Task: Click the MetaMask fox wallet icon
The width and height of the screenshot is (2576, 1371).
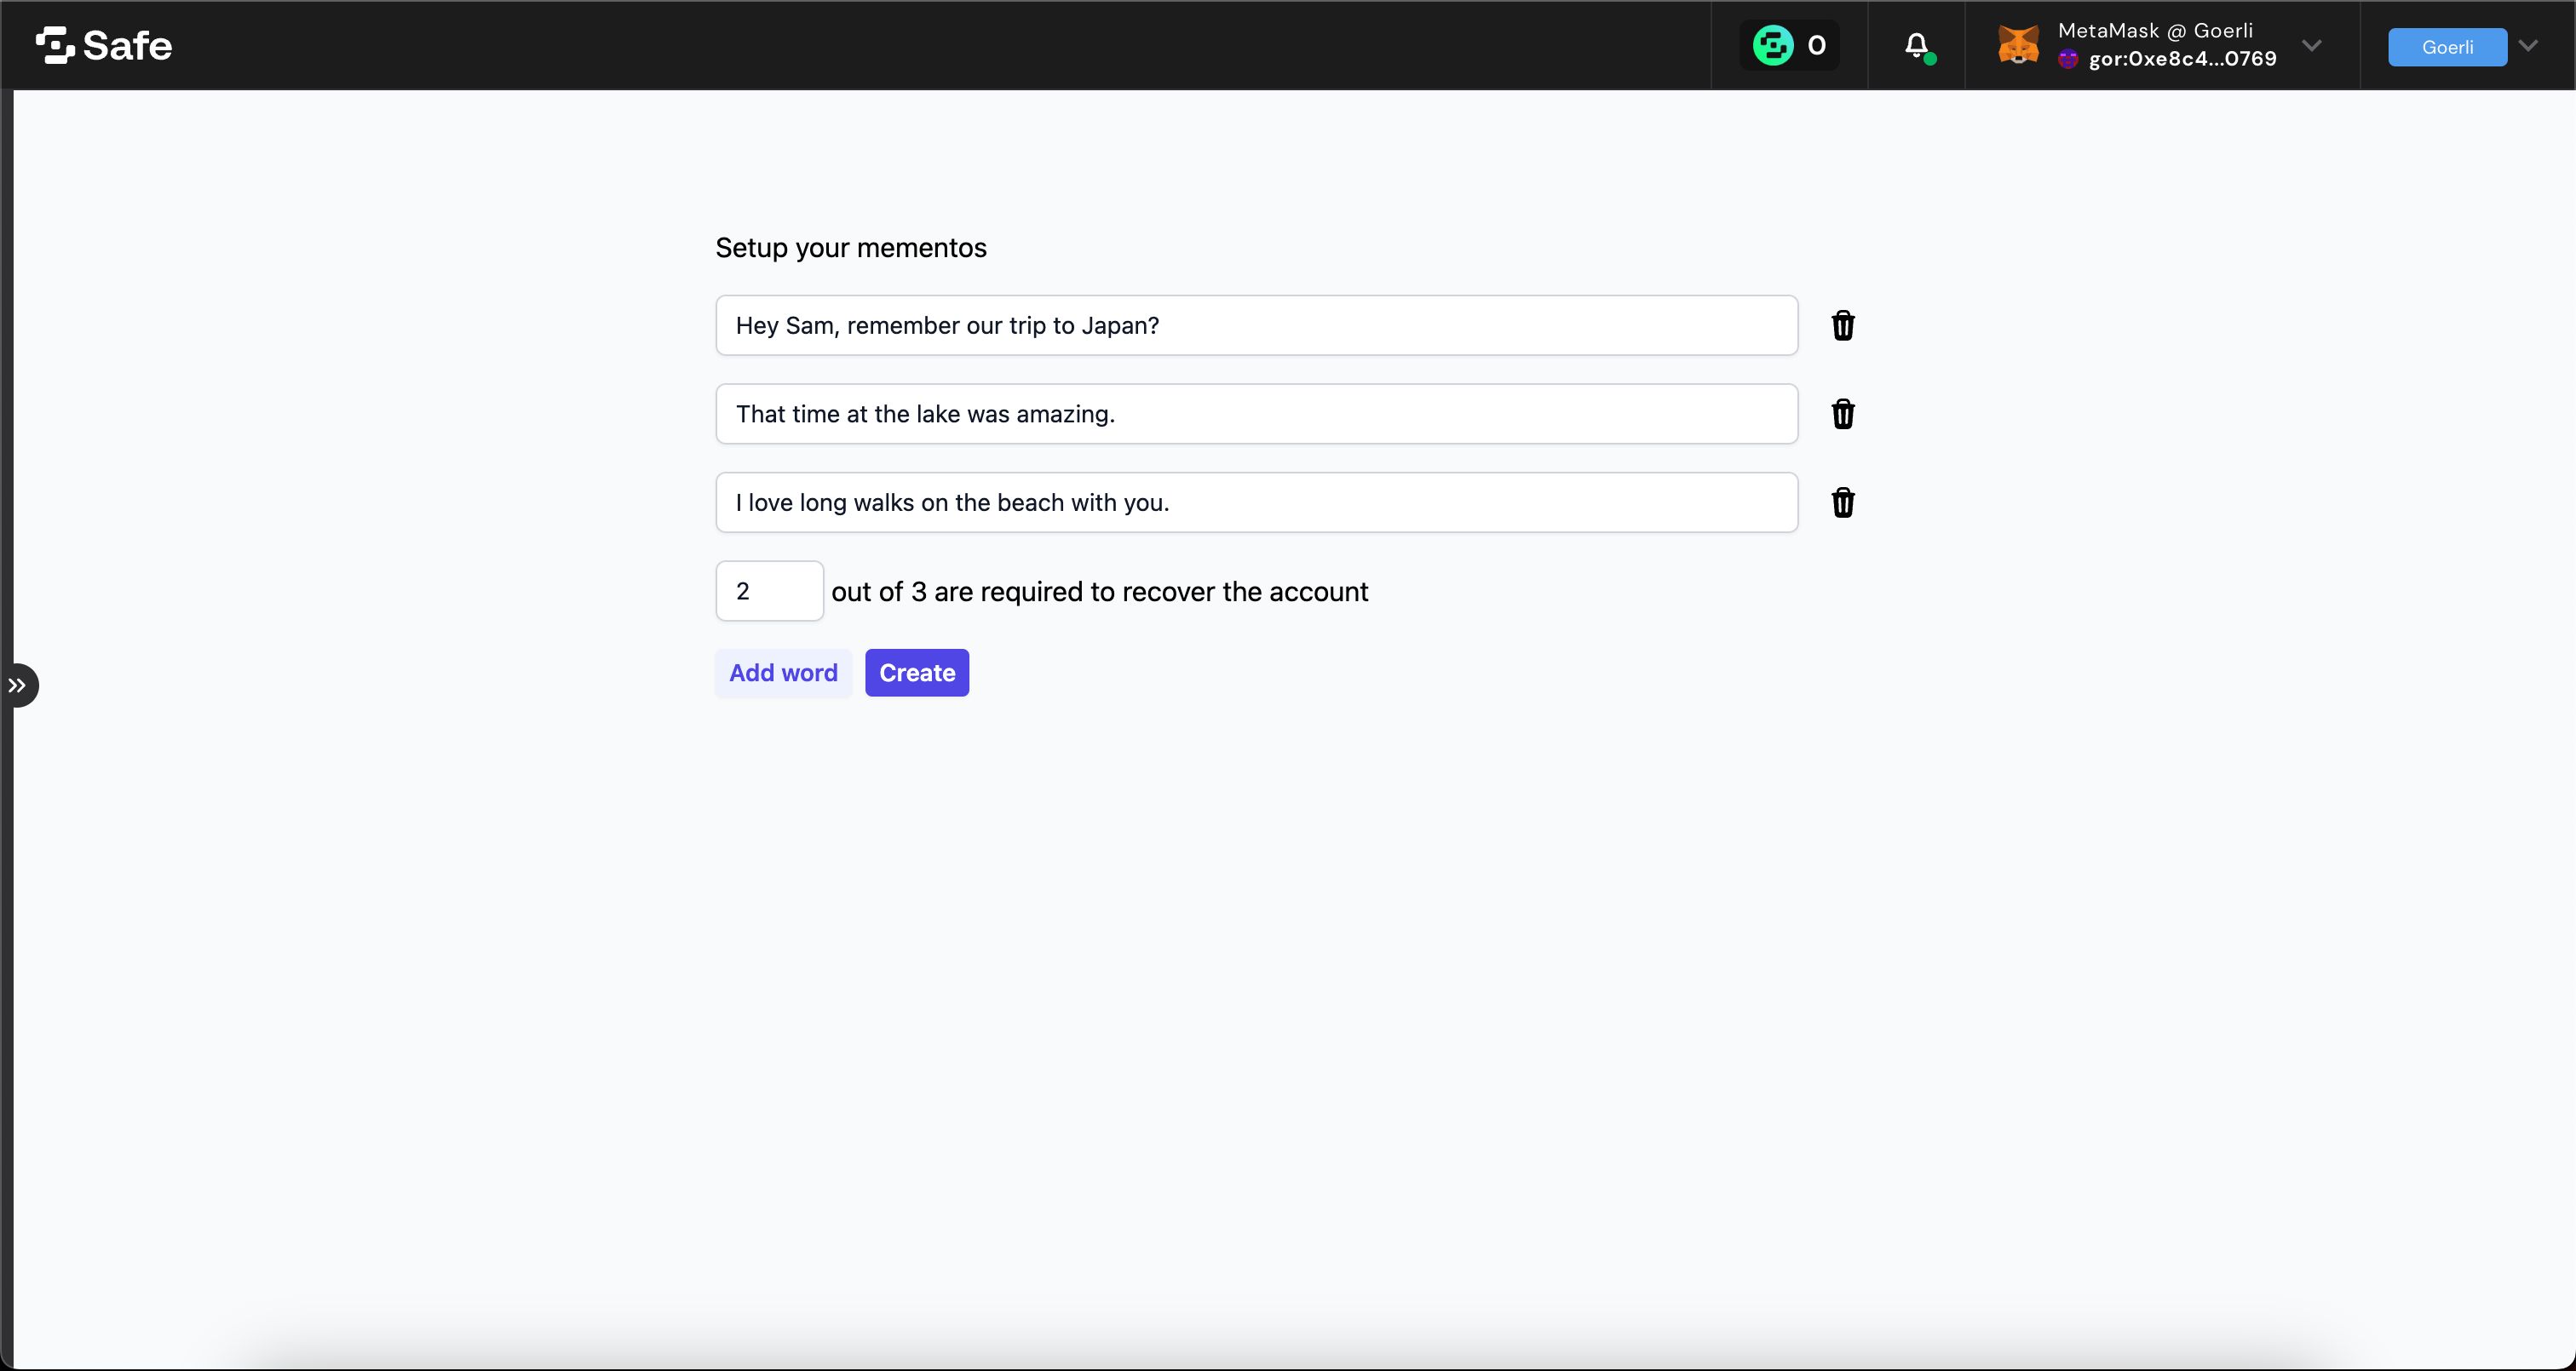Action: 2018,46
